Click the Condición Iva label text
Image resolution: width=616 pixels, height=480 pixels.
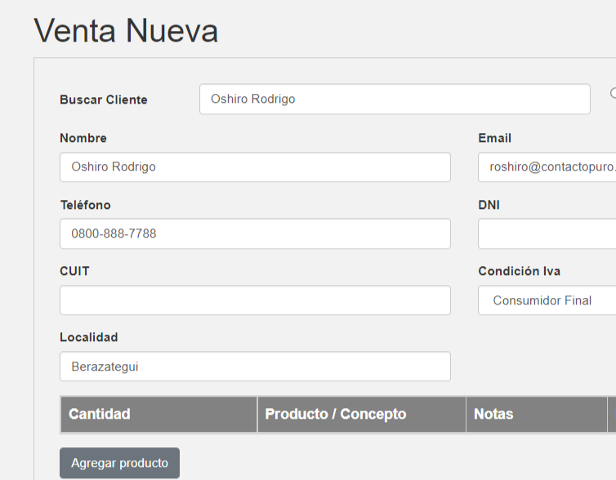[x=519, y=271]
